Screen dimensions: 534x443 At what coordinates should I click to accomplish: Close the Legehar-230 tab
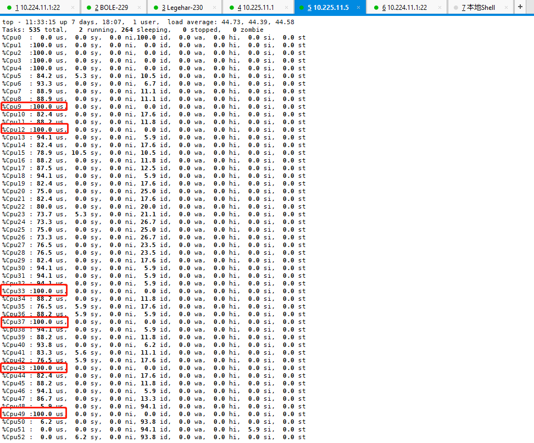click(x=214, y=8)
